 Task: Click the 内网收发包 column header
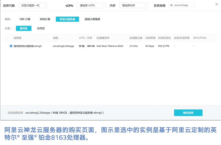[164, 38]
